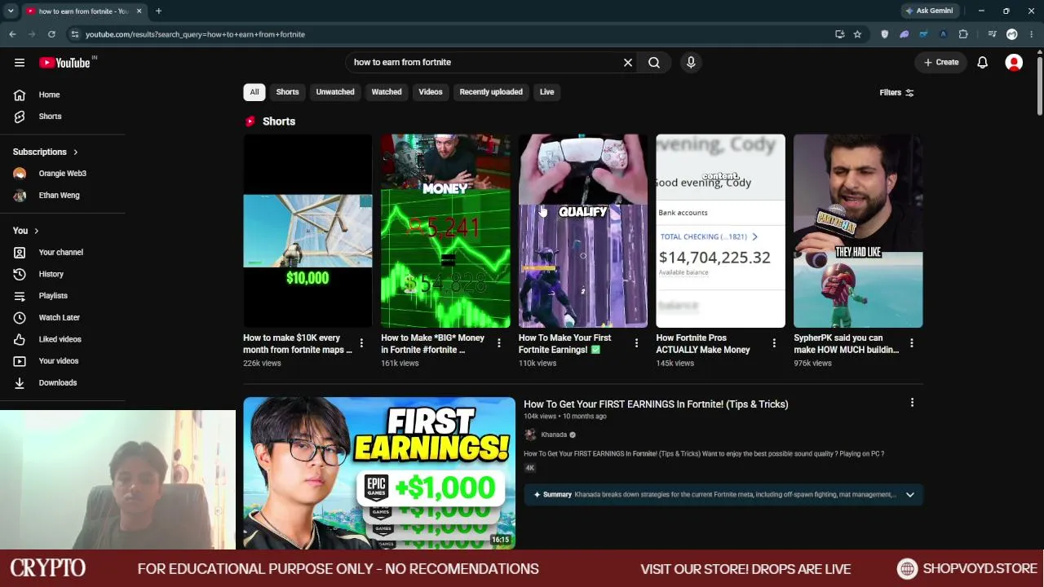This screenshot has height=587, width=1044.
Task: Open options for Fortnite Pros ACTUALLY short
Action: tap(774, 343)
